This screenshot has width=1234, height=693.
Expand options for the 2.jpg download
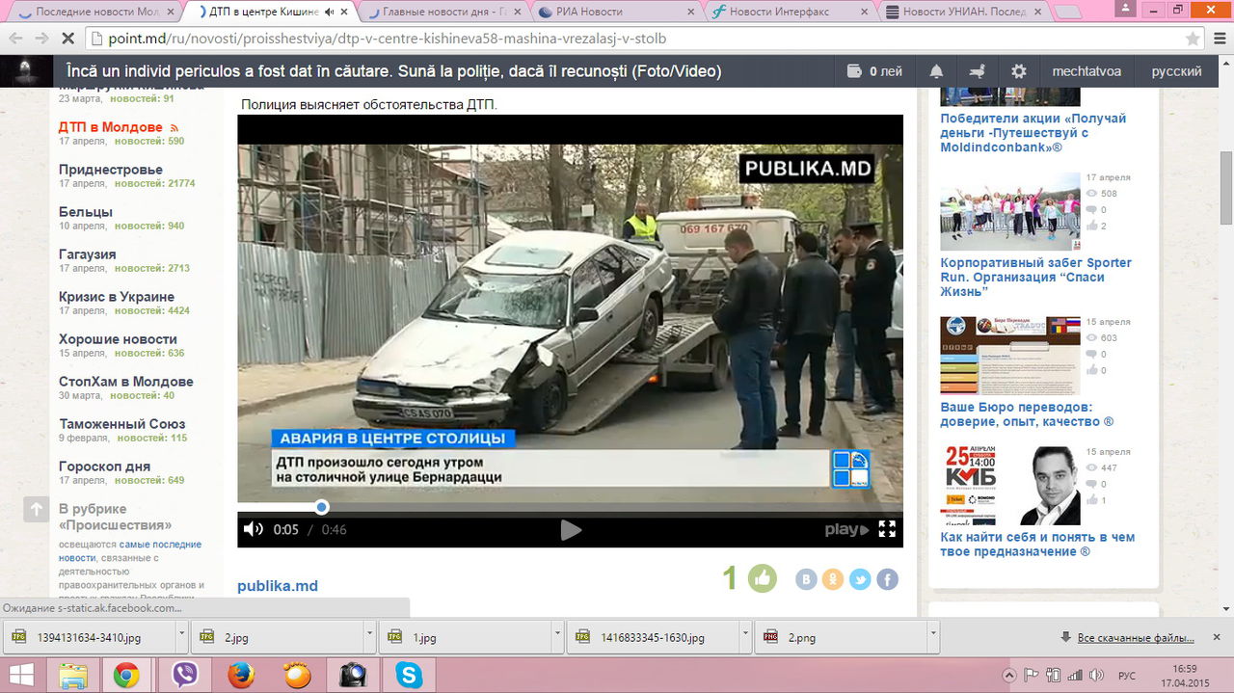coord(369,637)
